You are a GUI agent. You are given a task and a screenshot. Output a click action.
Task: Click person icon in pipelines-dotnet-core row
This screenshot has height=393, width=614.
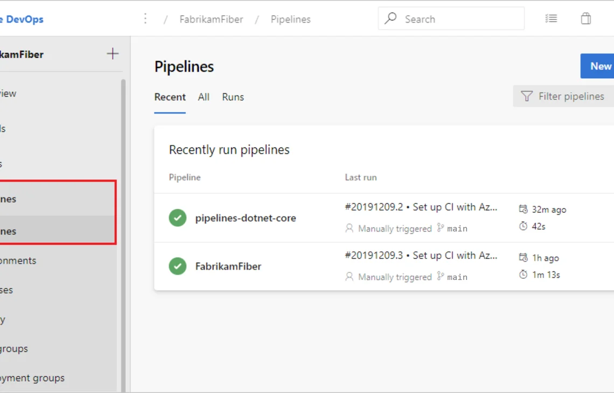[x=350, y=228]
